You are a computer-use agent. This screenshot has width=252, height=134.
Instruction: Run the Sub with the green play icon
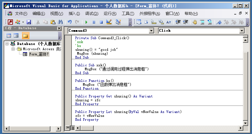86,22
